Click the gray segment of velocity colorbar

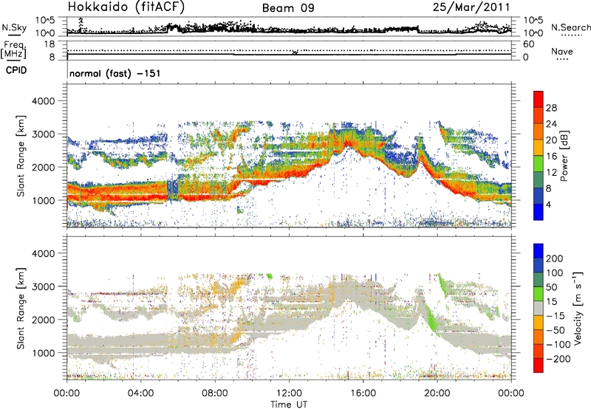(539, 309)
